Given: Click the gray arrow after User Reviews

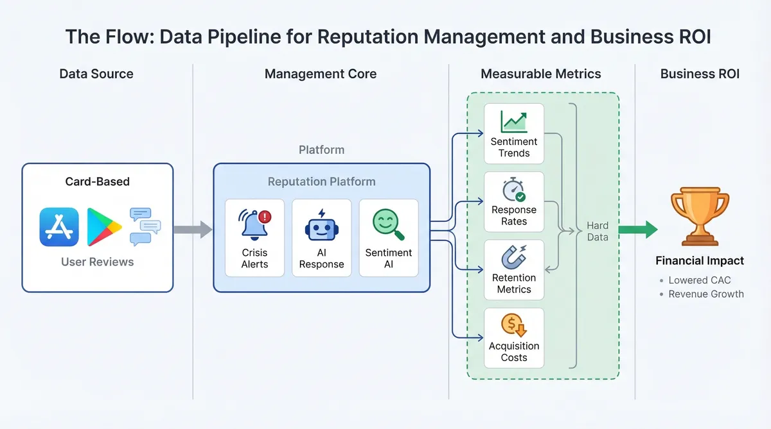Looking at the screenshot, I should point(193,229).
